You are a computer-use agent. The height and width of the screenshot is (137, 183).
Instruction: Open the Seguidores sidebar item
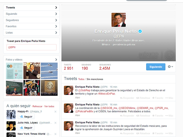point(31,20)
